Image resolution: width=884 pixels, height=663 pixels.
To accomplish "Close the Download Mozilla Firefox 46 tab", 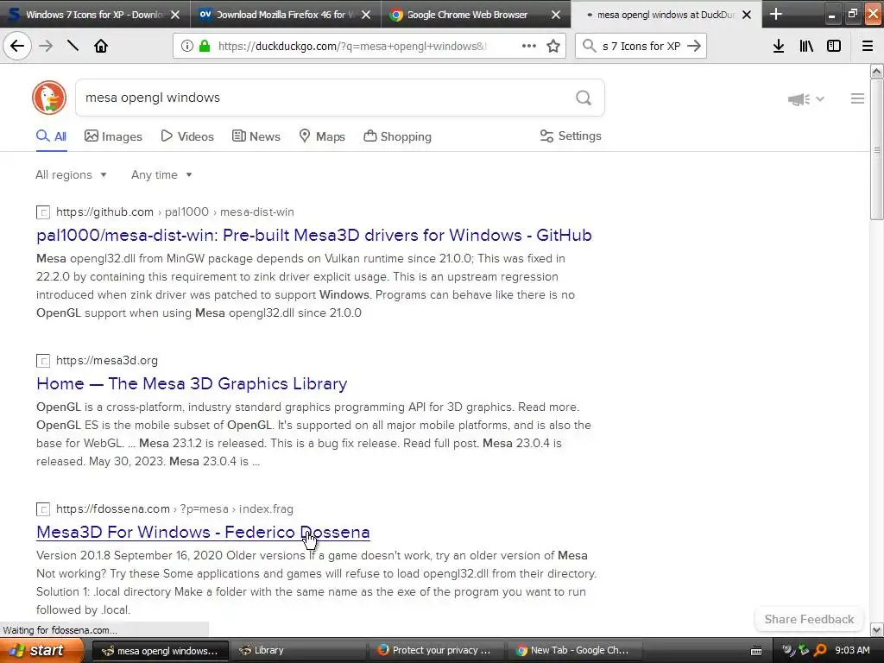I will 366,15.
